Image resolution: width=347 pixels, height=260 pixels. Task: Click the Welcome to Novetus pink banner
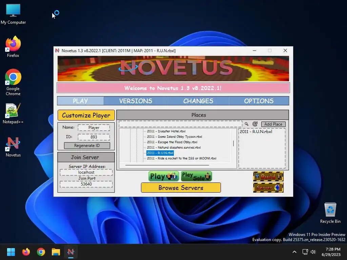pyautogui.click(x=173, y=88)
